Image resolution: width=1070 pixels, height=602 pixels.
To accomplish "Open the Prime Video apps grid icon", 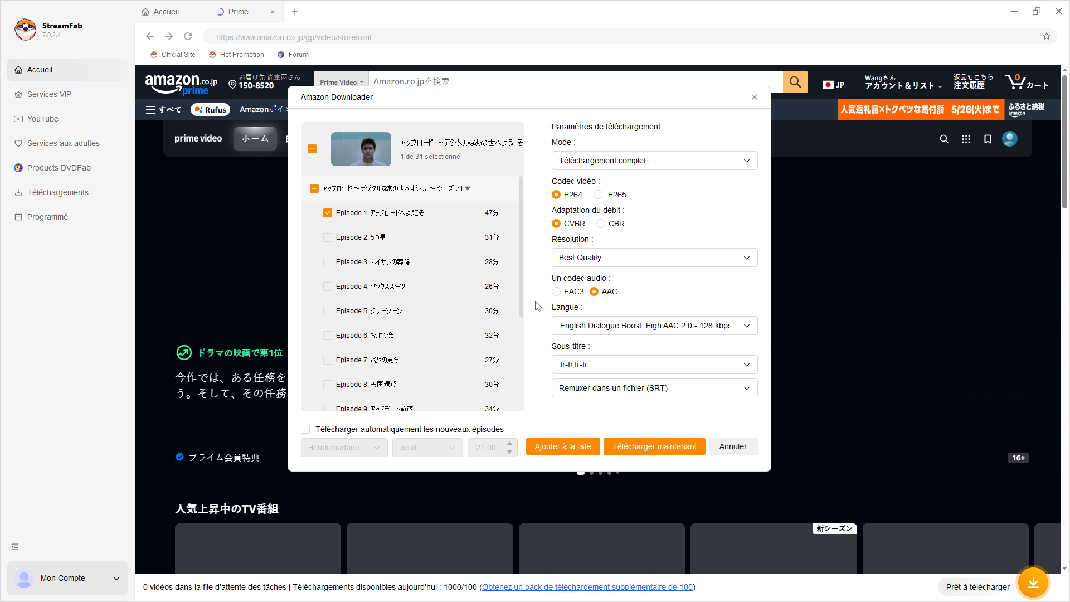I will point(966,139).
